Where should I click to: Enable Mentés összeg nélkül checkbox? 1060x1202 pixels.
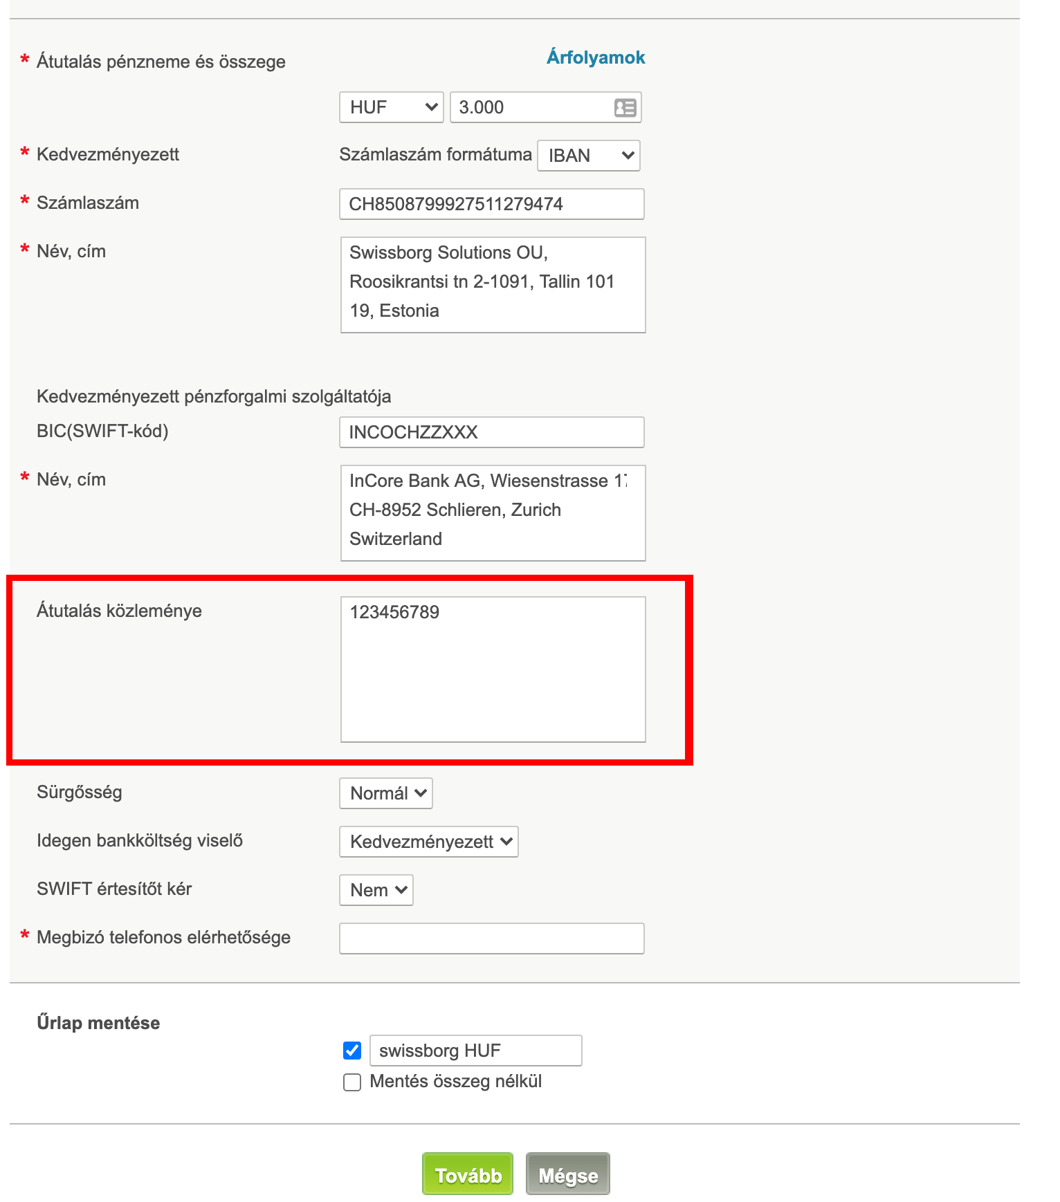click(352, 1082)
